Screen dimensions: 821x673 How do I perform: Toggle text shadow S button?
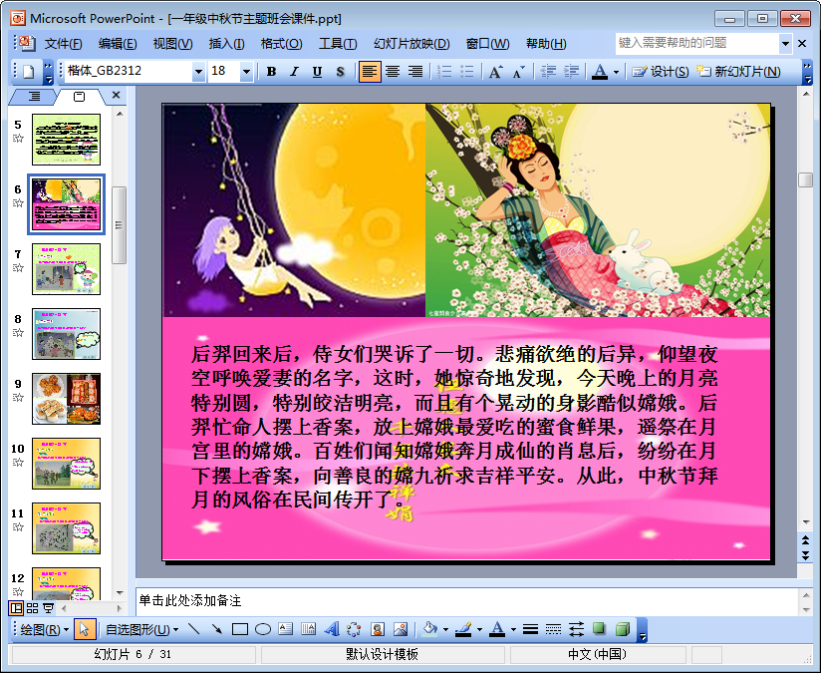click(341, 71)
